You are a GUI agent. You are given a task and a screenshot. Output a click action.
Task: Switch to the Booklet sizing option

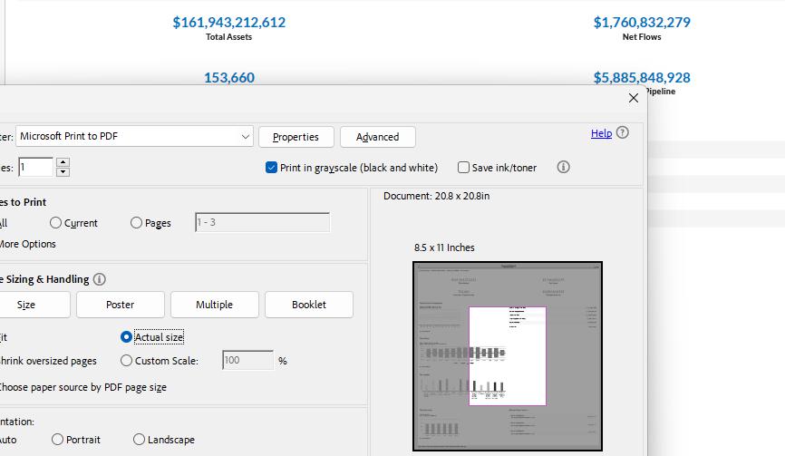308,305
